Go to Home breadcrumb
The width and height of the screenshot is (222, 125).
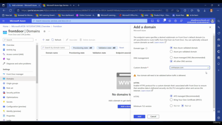click(x=6, y=26)
